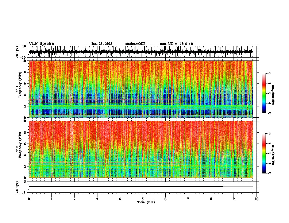Click the "-5" tick on ch.3(V) axis

pos(24,193)
